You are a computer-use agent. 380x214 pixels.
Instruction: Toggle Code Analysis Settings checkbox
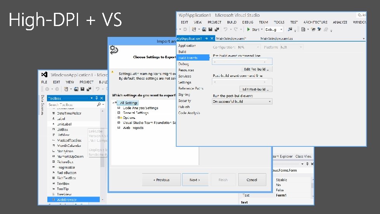119,108
